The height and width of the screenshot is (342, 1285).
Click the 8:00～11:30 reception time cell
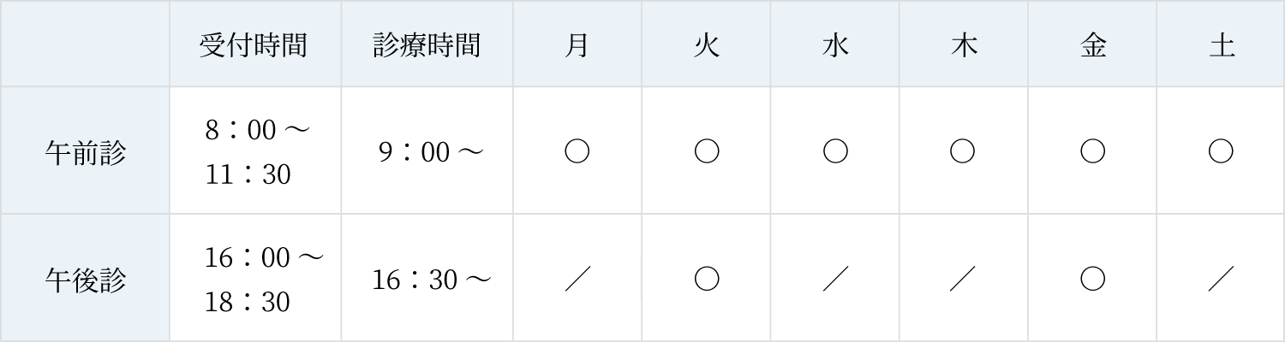click(255, 152)
